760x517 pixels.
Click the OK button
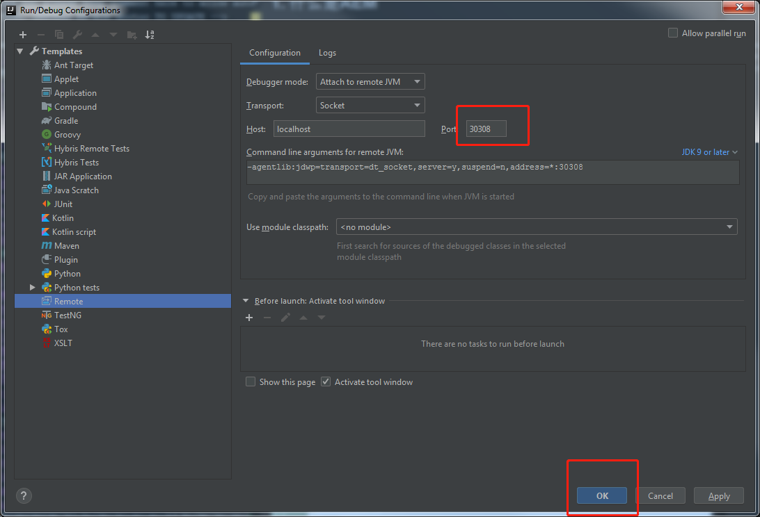point(602,495)
